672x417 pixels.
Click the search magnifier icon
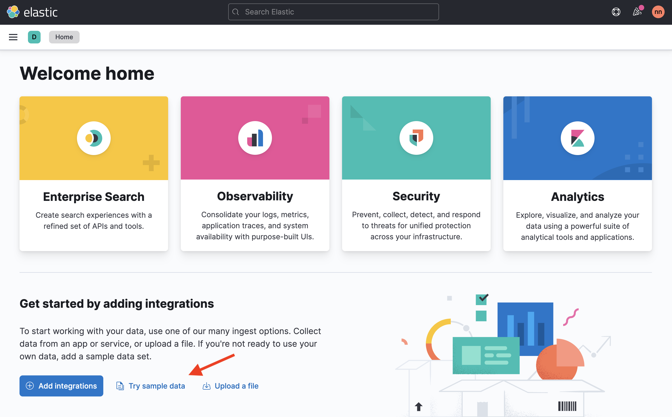click(x=236, y=12)
